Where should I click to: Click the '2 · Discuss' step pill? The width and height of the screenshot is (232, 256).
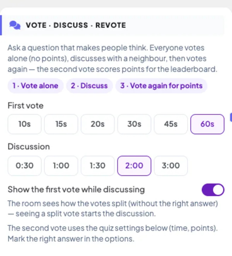[x=89, y=86]
